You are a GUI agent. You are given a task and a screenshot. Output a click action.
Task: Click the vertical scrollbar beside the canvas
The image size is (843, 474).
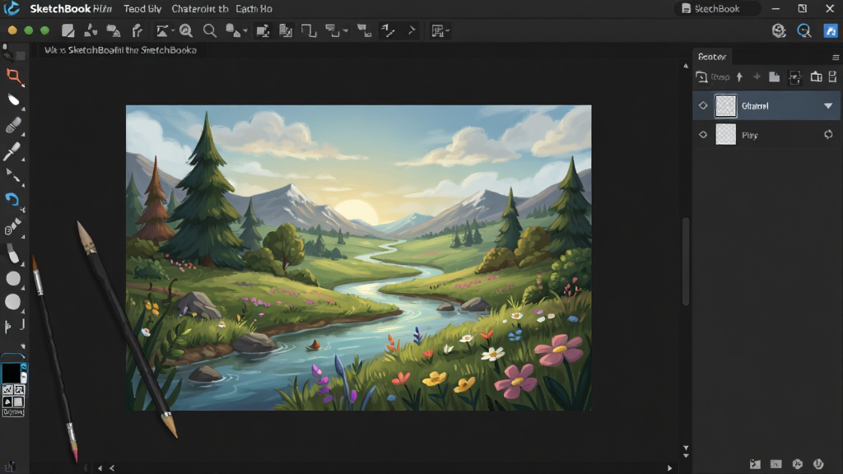coord(686,261)
